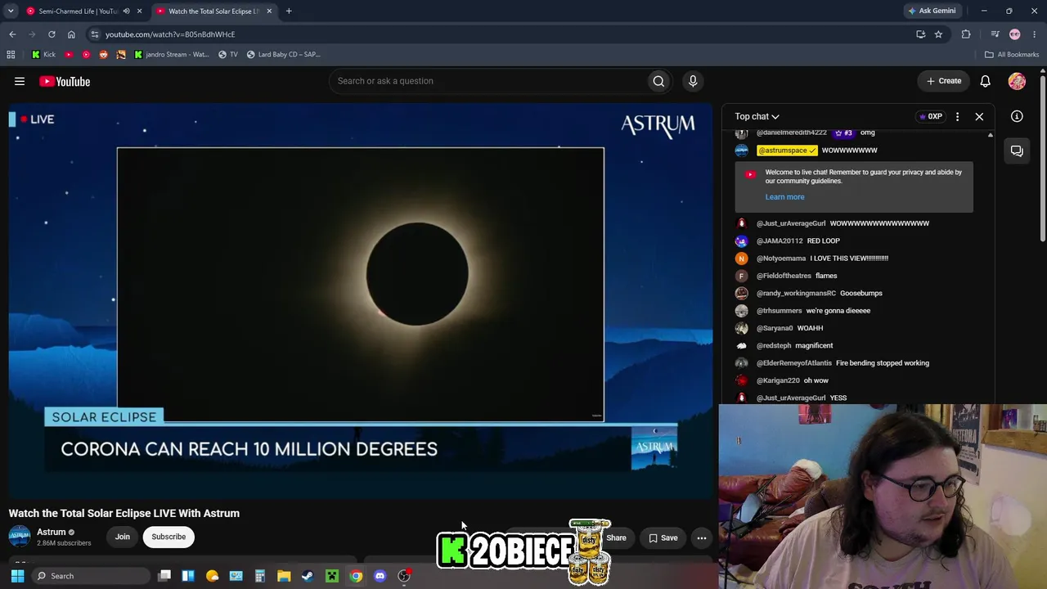Launch Steam from the taskbar

308,576
